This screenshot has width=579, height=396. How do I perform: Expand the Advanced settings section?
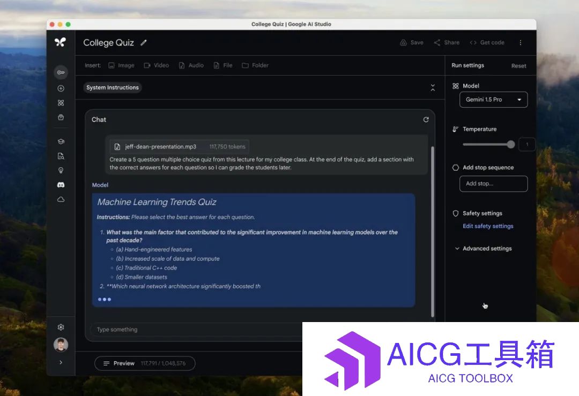tap(483, 249)
